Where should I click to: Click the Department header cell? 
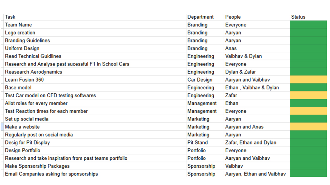pyautogui.click(x=205, y=17)
